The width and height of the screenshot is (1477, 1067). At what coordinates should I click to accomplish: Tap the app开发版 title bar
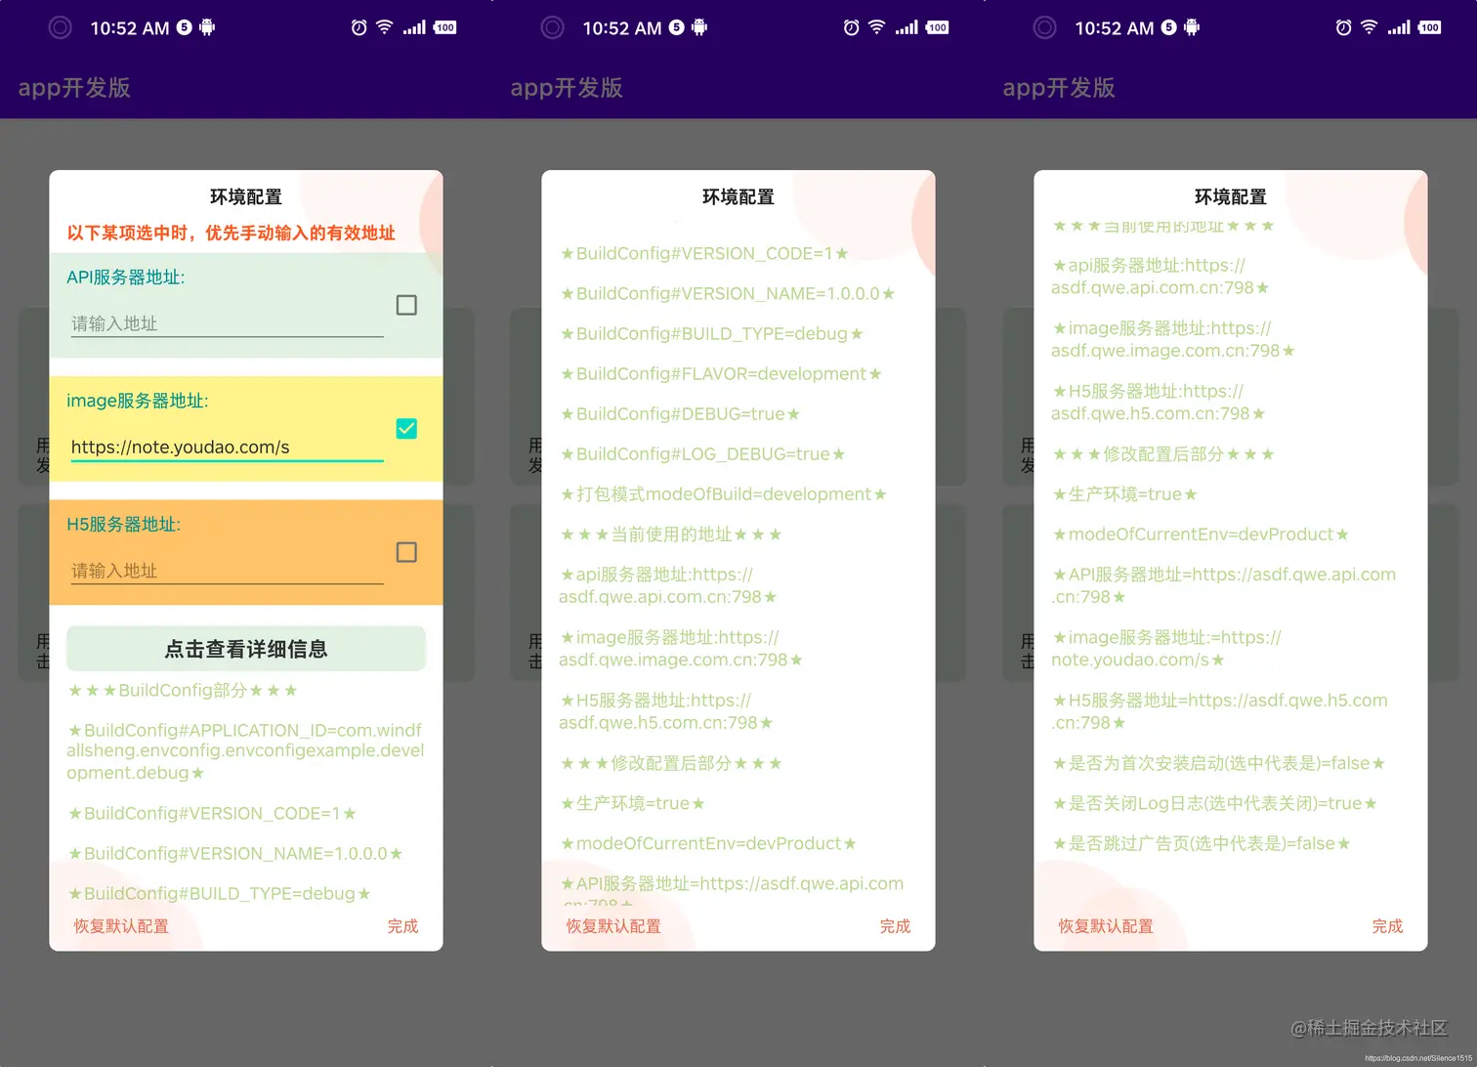[x=75, y=88]
